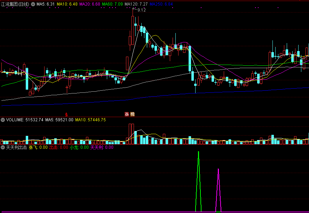Click the 涨 badge icon below the candles
The height and width of the screenshot is (213, 309).
pos(127,114)
